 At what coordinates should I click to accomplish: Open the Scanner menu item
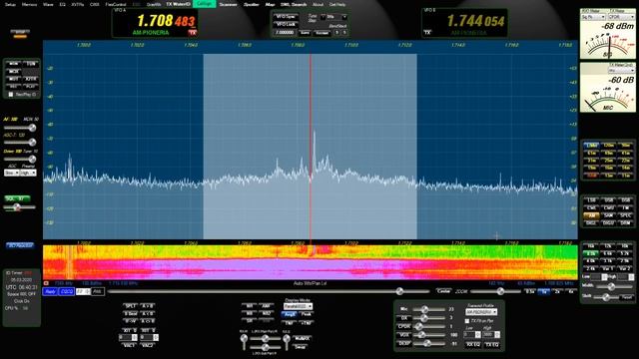click(228, 4)
